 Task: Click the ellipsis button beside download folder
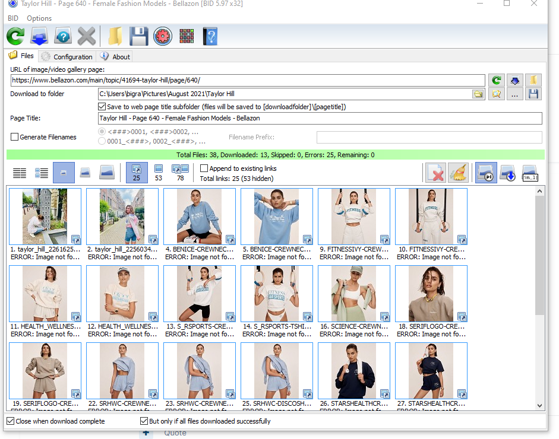coord(514,94)
